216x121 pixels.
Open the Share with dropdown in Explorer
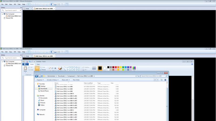[x=66, y=80]
